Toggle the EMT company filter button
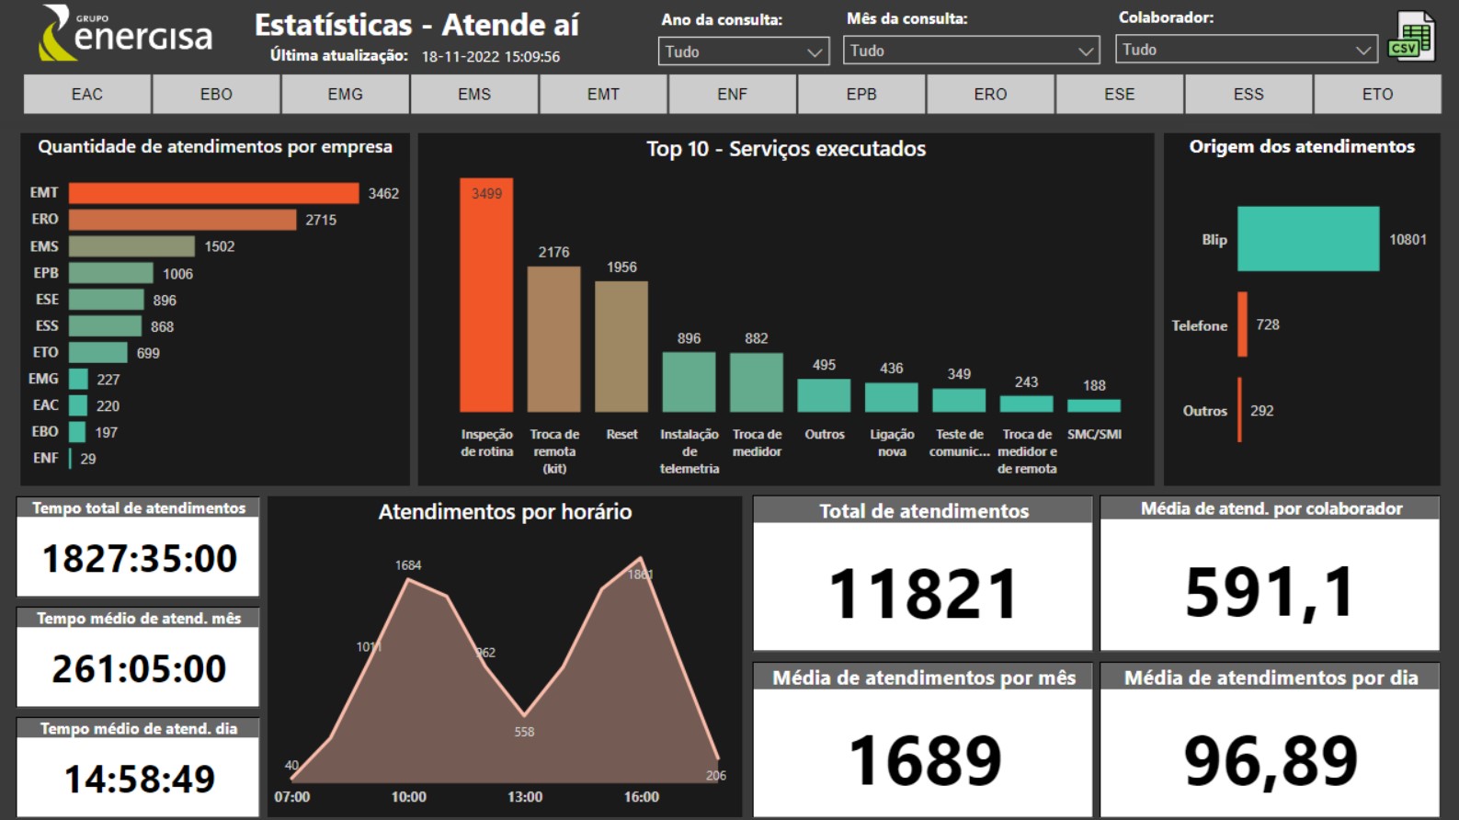Image resolution: width=1459 pixels, height=820 pixels. click(x=603, y=95)
